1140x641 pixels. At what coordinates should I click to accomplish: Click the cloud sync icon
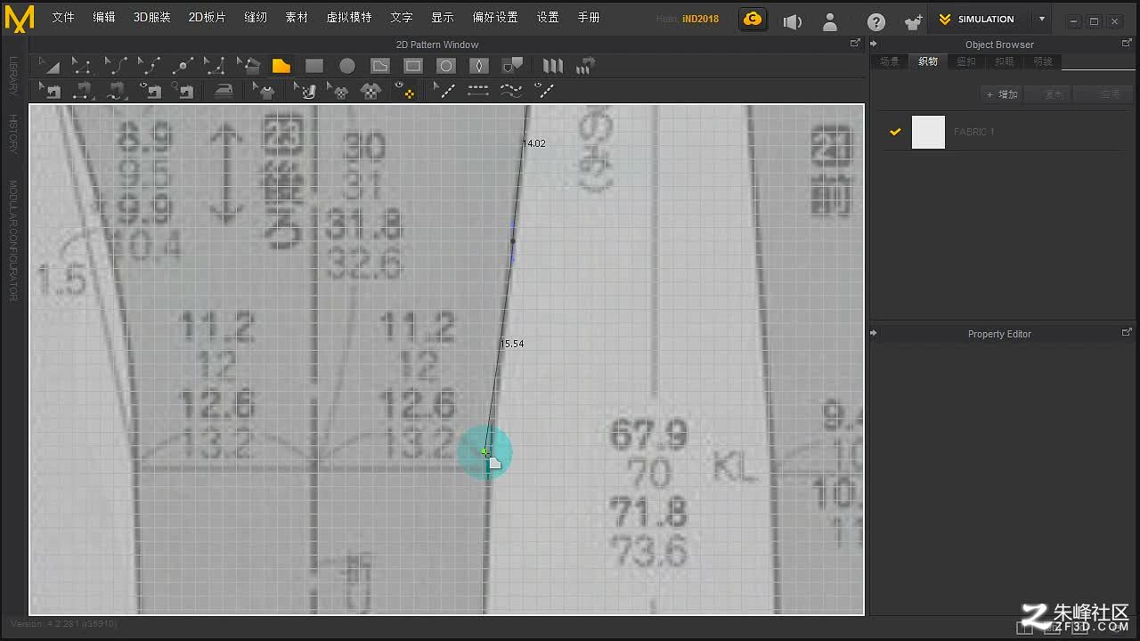coord(753,19)
